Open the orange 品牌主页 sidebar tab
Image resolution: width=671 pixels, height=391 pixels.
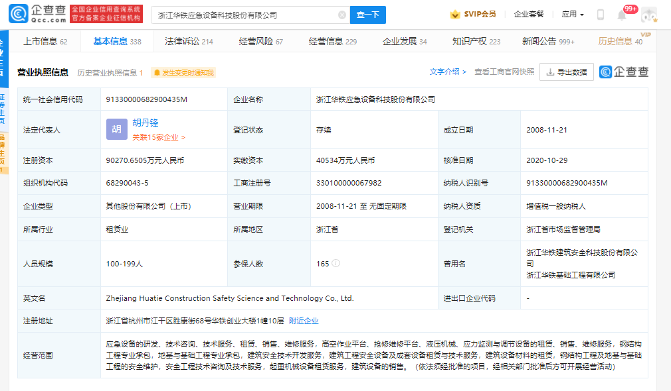click(x=3, y=153)
